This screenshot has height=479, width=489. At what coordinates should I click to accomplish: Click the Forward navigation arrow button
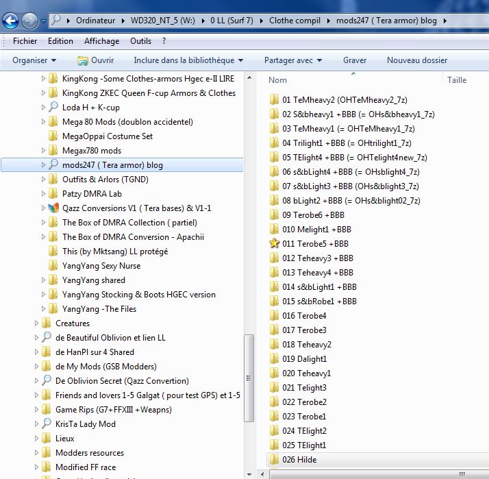coord(29,21)
